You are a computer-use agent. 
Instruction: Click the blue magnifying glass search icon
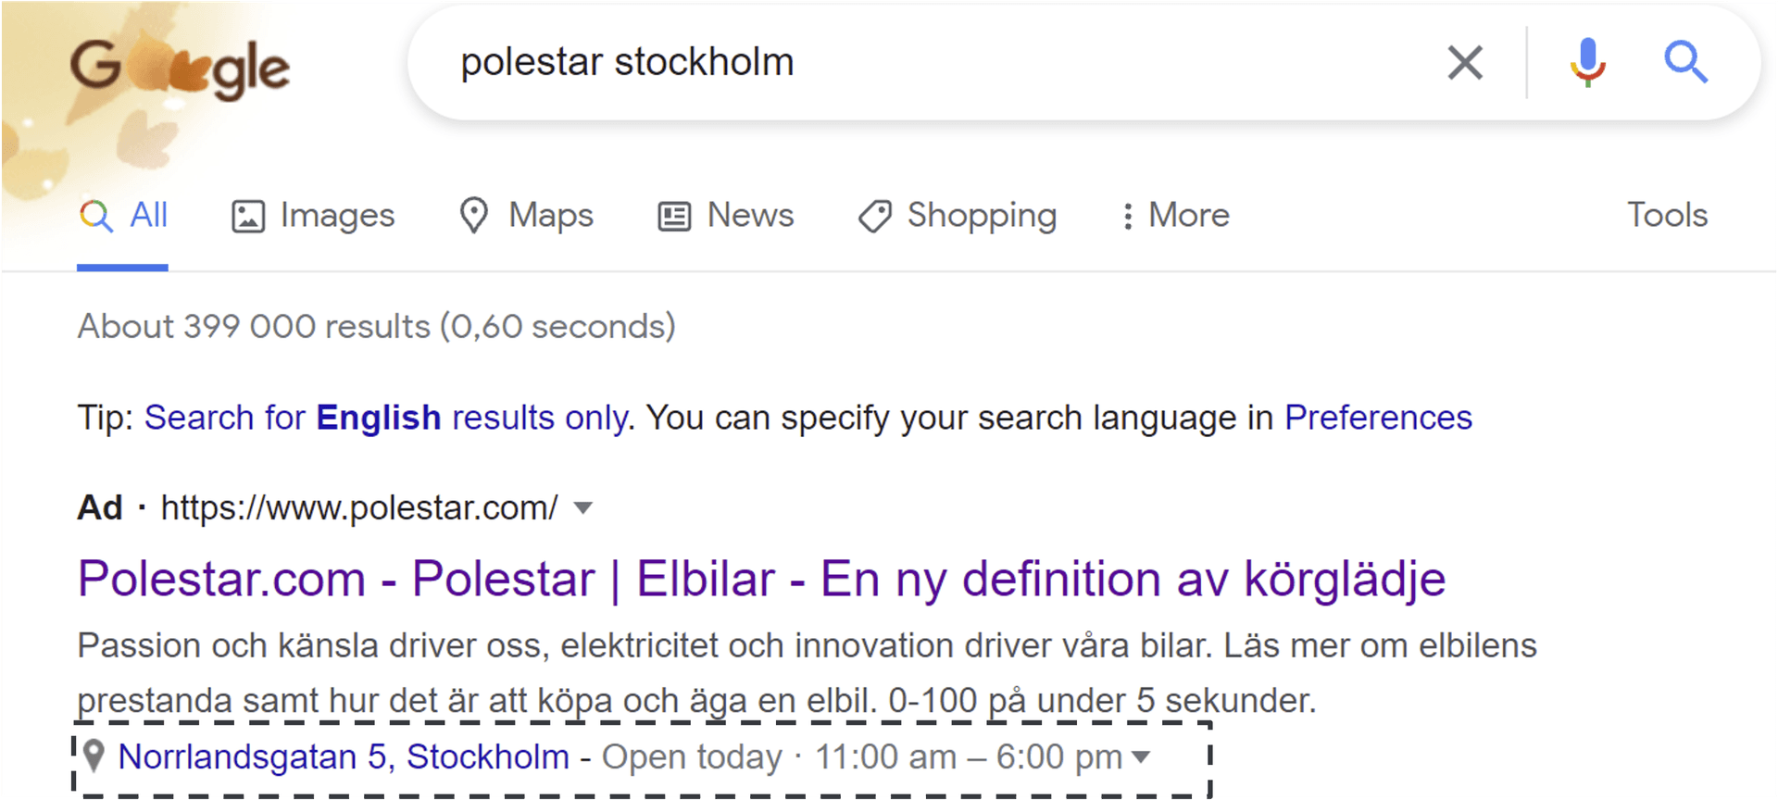1685,62
